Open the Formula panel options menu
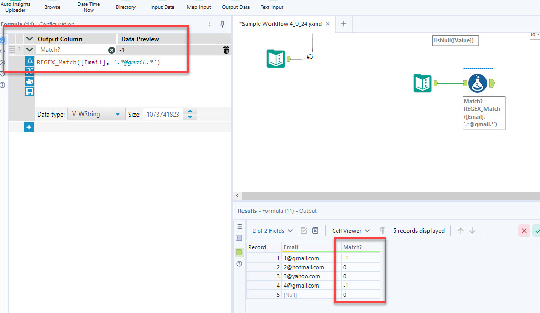 coord(209,24)
